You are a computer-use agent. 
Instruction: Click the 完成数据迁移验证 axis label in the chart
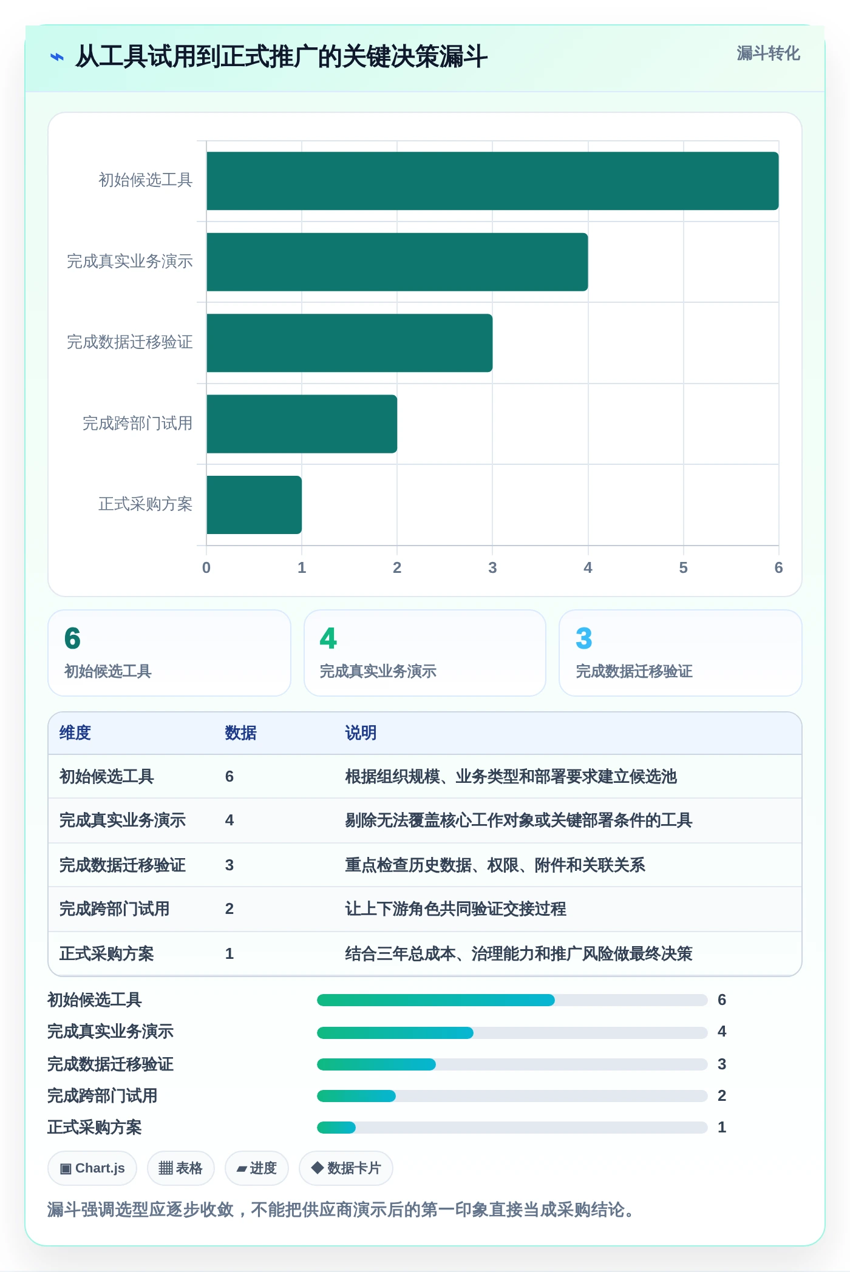(x=130, y=342)
